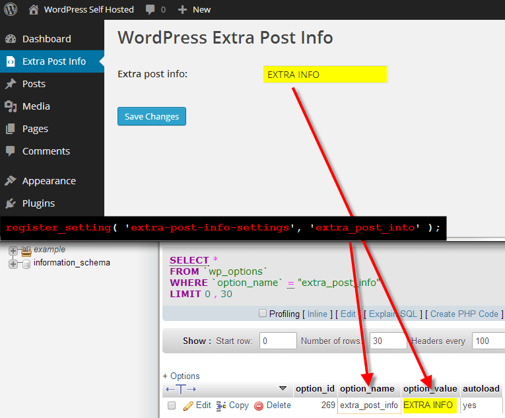Click the SELECT keyword in the query
The height and width of the screenshot is (418, 505).
189,260
